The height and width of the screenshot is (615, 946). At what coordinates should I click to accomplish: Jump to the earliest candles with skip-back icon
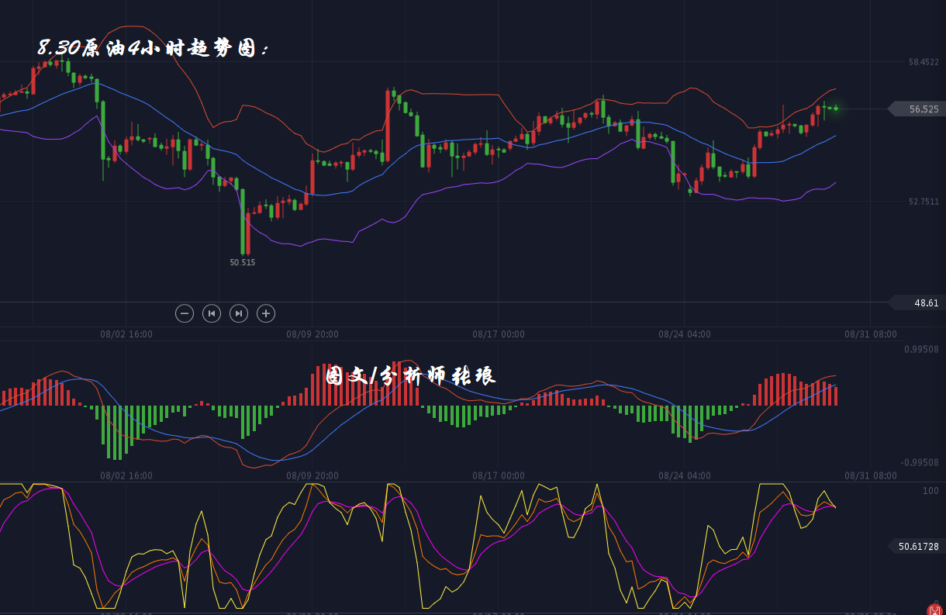212,313
